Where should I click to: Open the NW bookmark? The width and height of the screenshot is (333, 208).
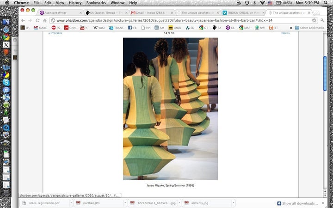pos(260,28)
